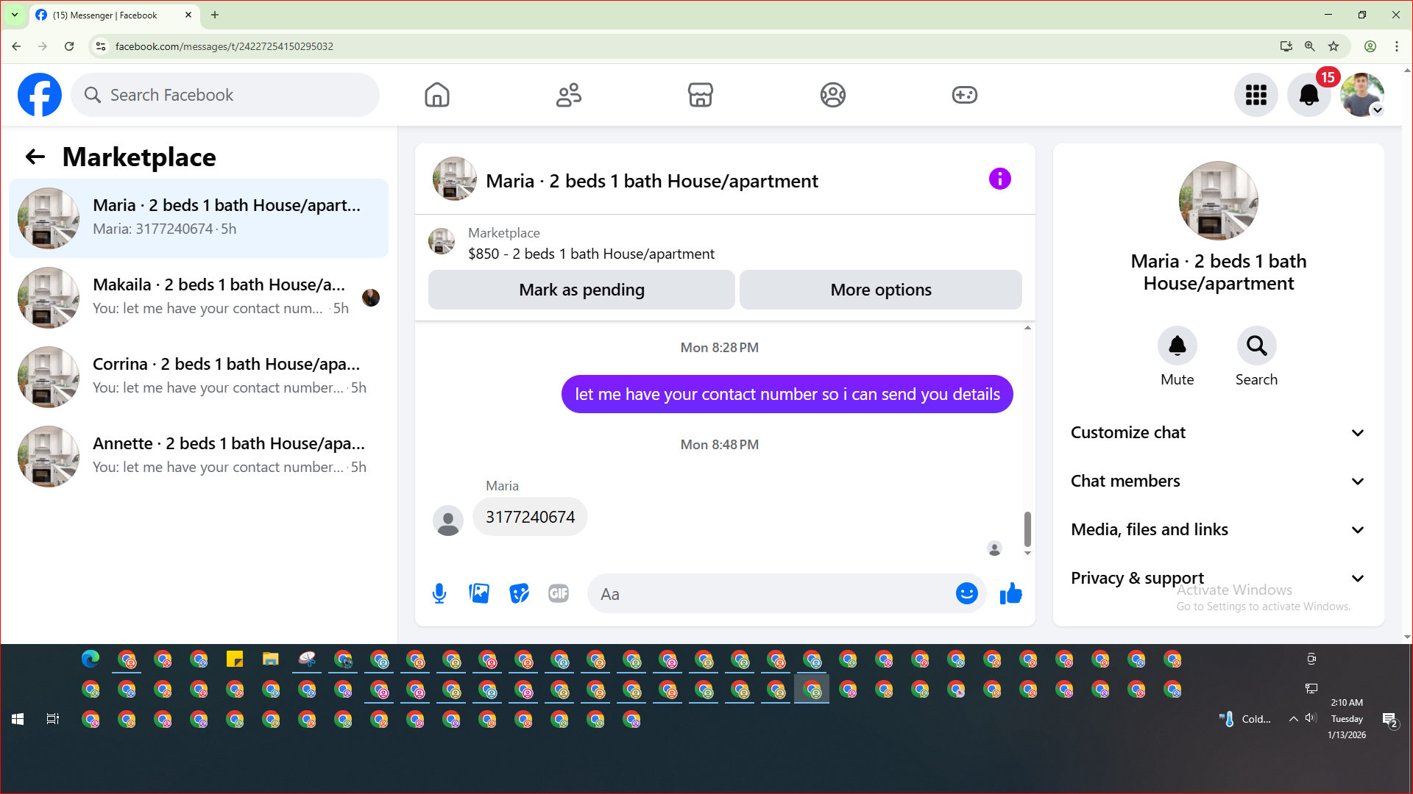The width and height of the screenshot is (1413, 794).
Task: Mute this conversation with the bell
Action: click(x=1177, y=346)
